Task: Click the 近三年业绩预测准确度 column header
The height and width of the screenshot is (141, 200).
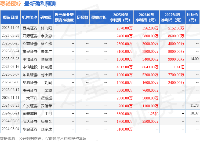Action: (64, 17)
